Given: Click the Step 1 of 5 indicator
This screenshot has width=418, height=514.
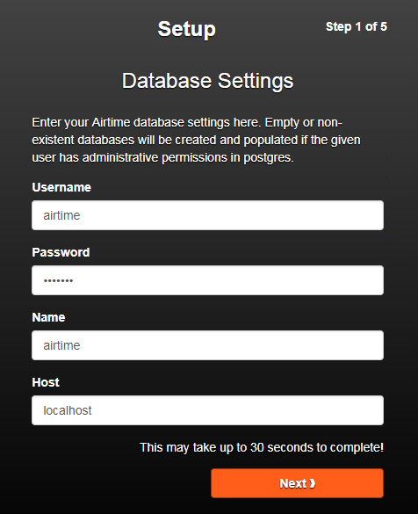Looking at the screenshot, I should coord(357,26).
